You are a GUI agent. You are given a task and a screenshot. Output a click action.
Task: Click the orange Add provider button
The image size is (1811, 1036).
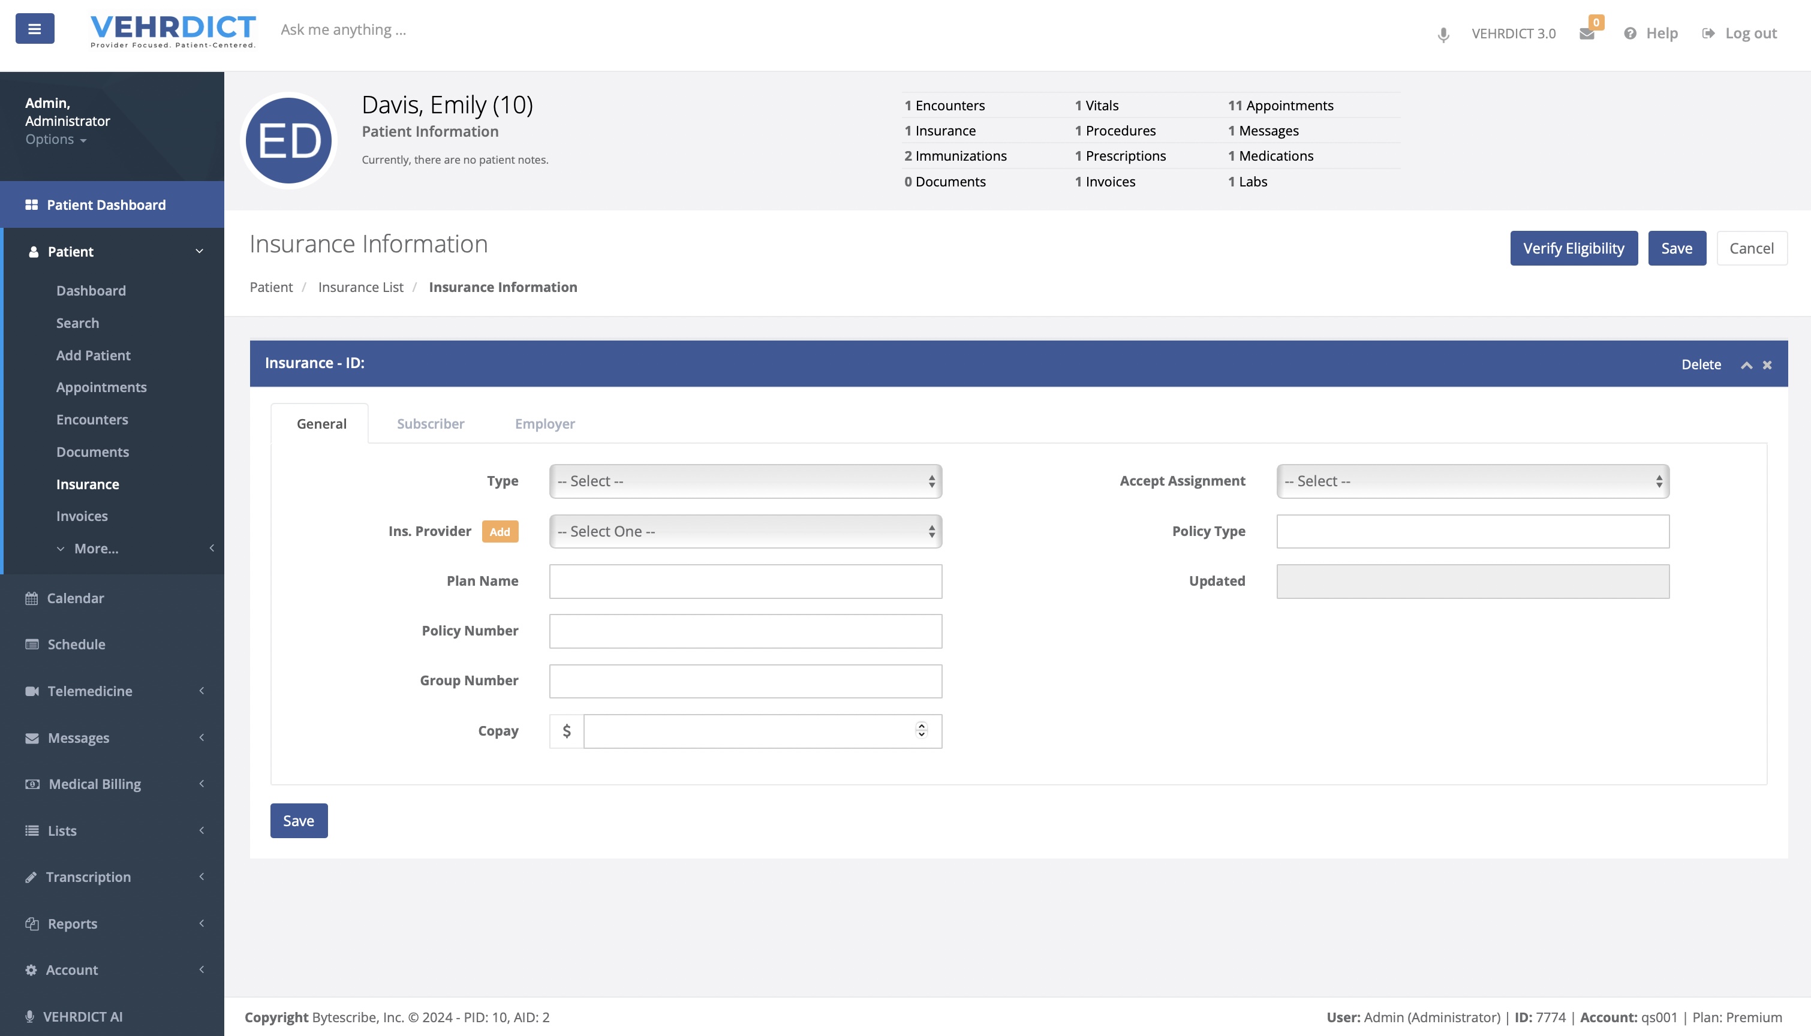500,532
